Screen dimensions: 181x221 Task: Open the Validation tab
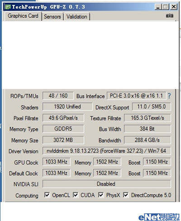click(x=77, y=17)
